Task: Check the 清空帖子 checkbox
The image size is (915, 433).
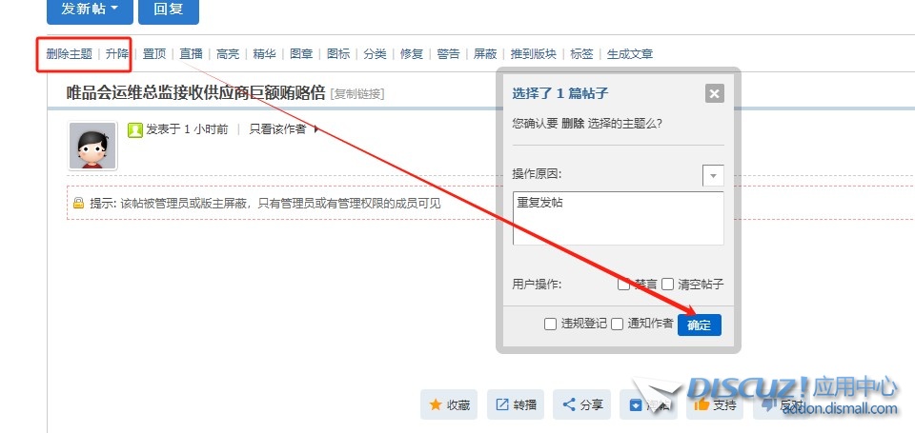Action: (x=667, y=285)
